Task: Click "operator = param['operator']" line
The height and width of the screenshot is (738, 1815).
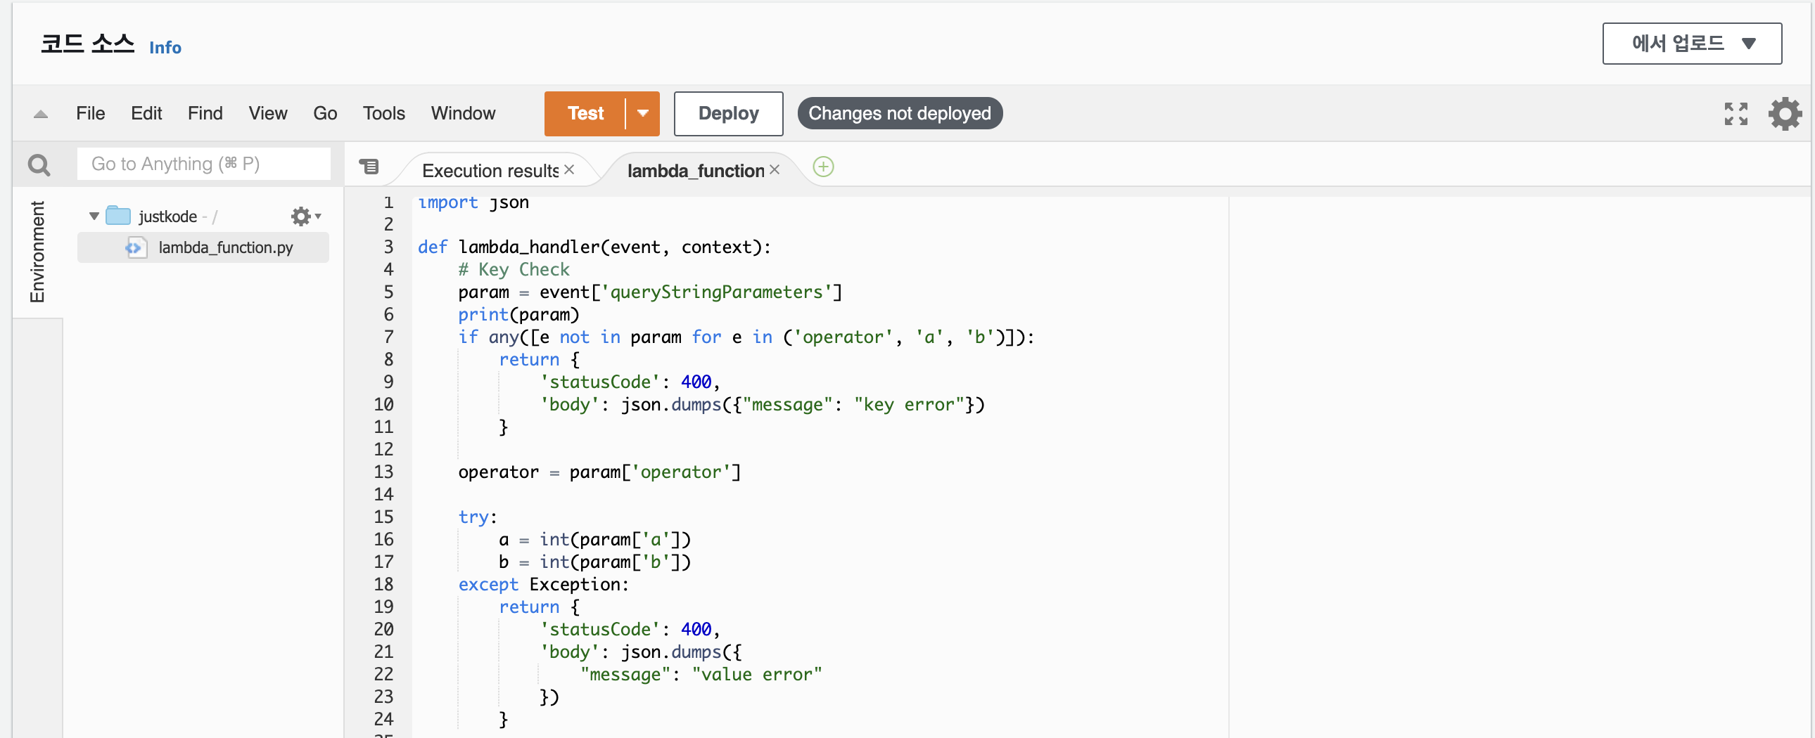Action: [x=599, y=471]
